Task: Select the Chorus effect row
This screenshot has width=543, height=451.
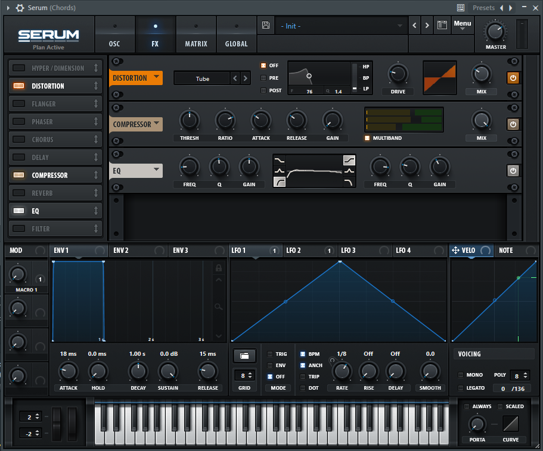Action: point(55,139)
